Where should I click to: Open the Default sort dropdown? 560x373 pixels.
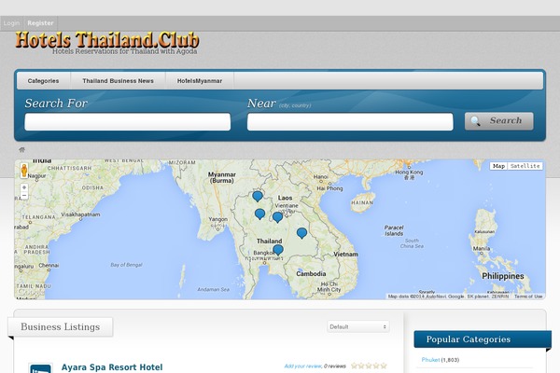[x=358, y=326]
